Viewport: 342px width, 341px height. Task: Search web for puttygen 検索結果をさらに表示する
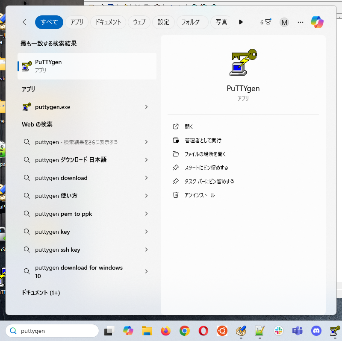(87, 142)
